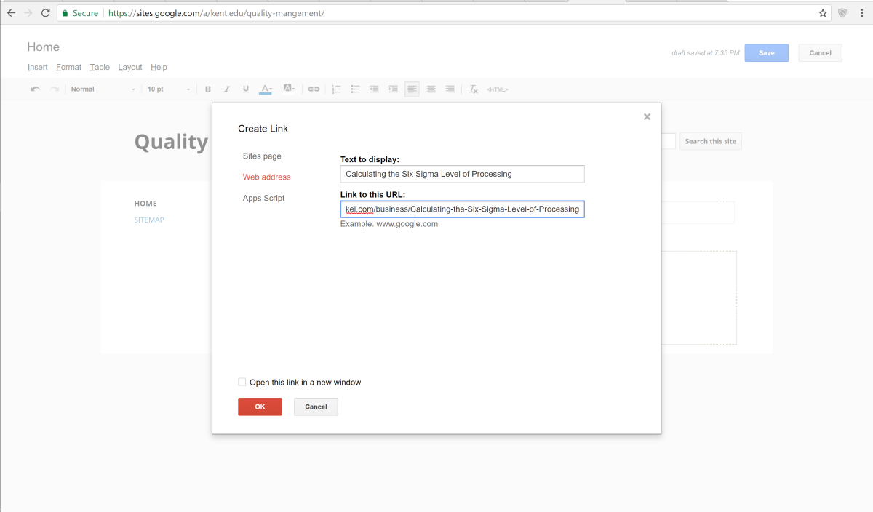Open the Normal paragraph style dropdown
The height and width of the screenshot is (512, 873).
point(103,89)
